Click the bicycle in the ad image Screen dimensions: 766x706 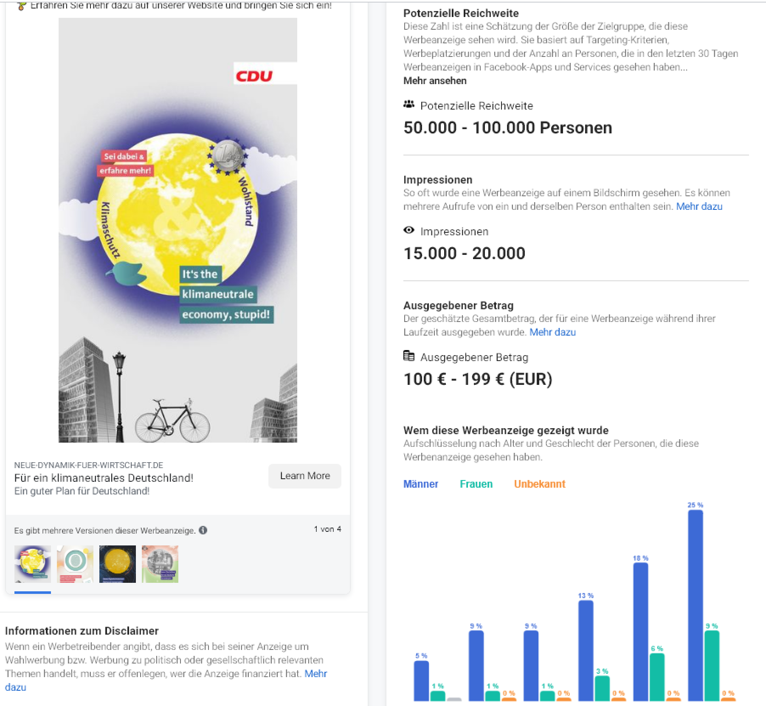[172, 421]
